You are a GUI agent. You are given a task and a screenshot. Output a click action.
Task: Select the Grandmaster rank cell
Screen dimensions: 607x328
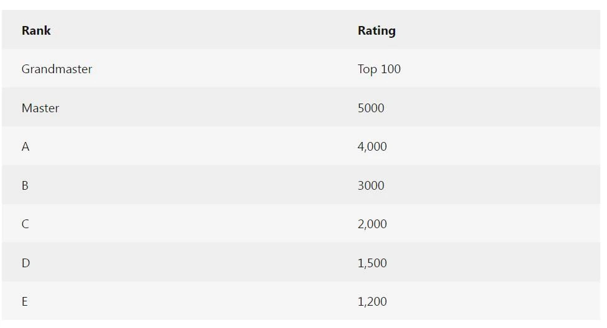click(x=57, y=69)
